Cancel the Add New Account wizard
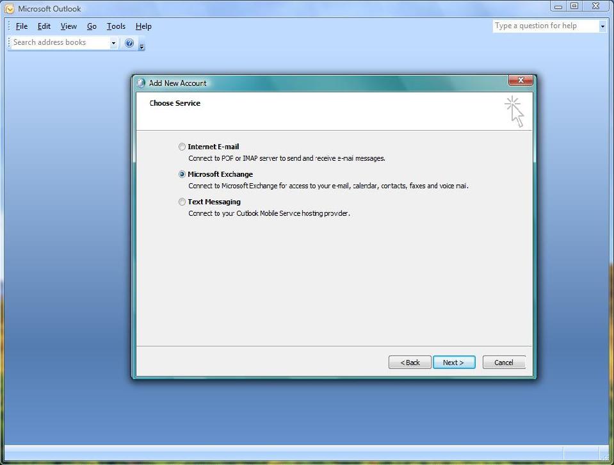 pos(504,363)
